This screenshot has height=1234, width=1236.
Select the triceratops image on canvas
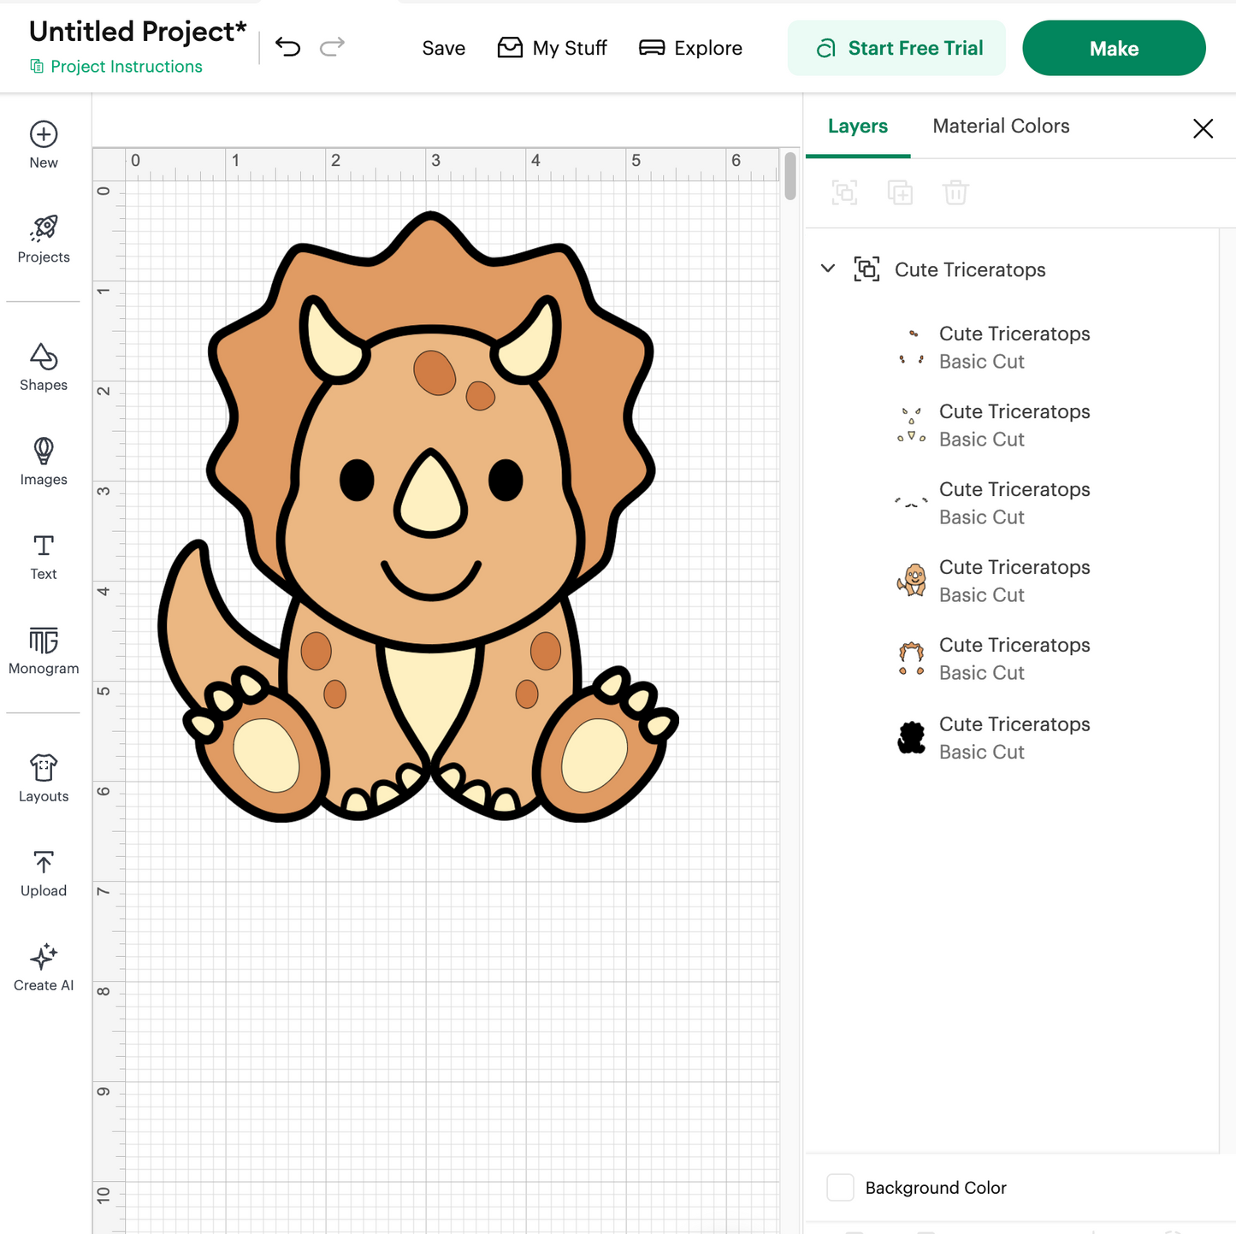point(418,517)
